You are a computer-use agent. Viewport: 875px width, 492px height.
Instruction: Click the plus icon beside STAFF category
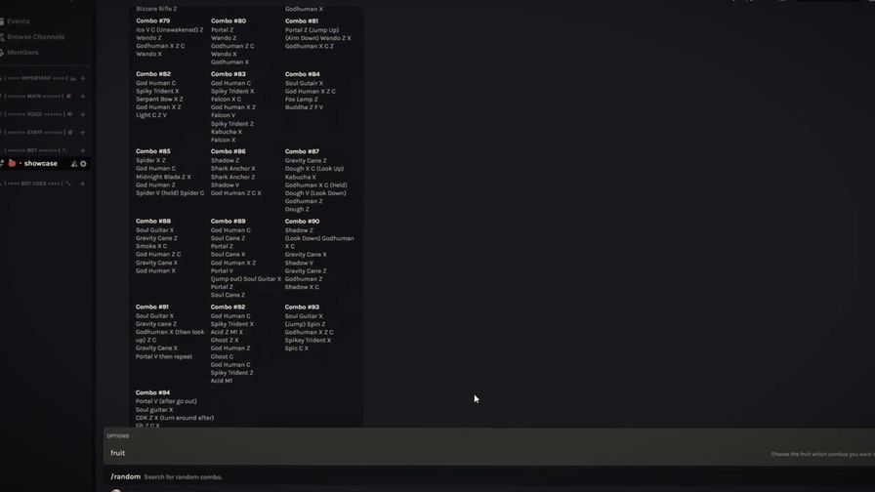[x=82, y=132]
